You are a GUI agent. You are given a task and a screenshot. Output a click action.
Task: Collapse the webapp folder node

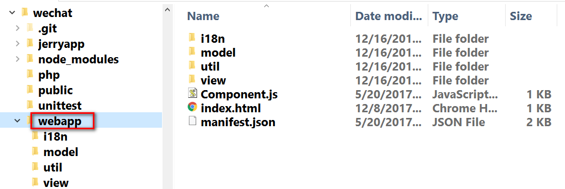click(17, 121)
